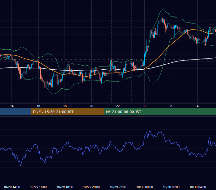Click the 10/29 16:00 date label
The width and height of the screenshot is (216, 190).
[x=38, y=187]
